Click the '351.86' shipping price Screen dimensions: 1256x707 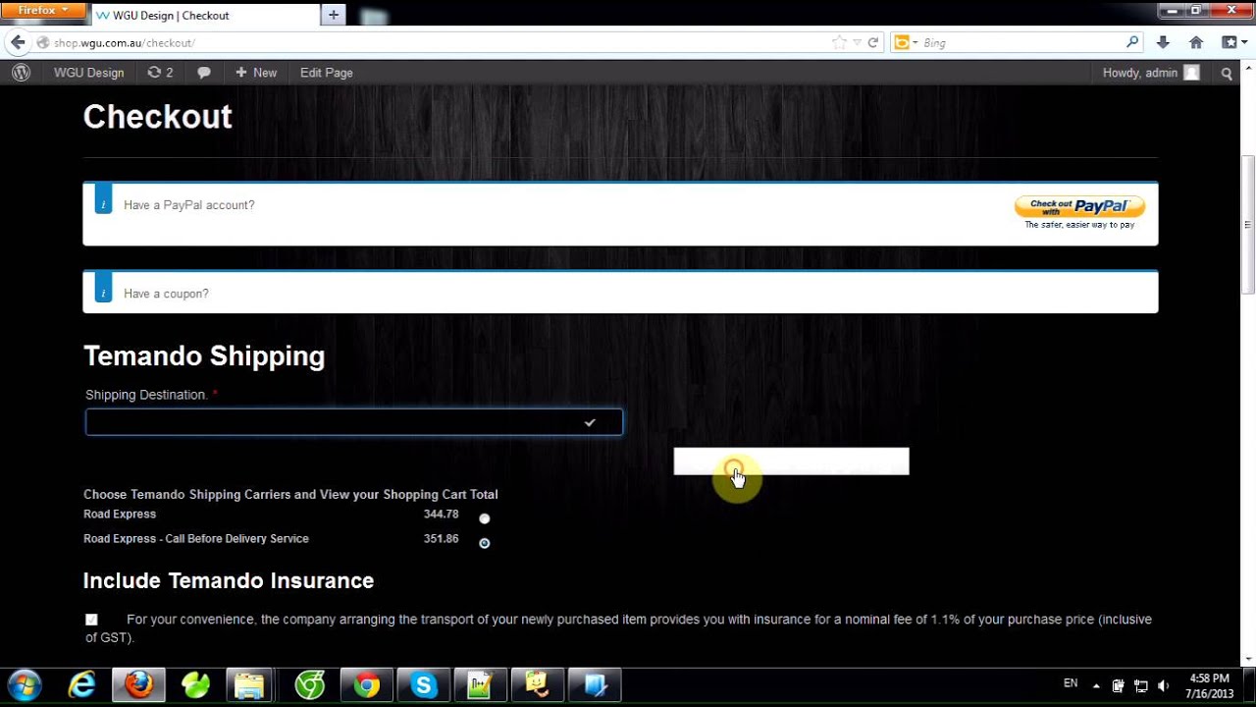click(x=441, y=539)
